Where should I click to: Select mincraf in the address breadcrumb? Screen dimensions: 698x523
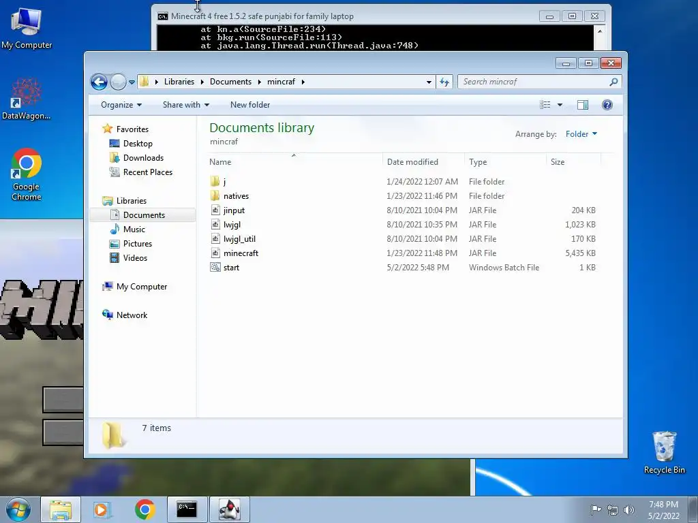[x=281, y=82]
